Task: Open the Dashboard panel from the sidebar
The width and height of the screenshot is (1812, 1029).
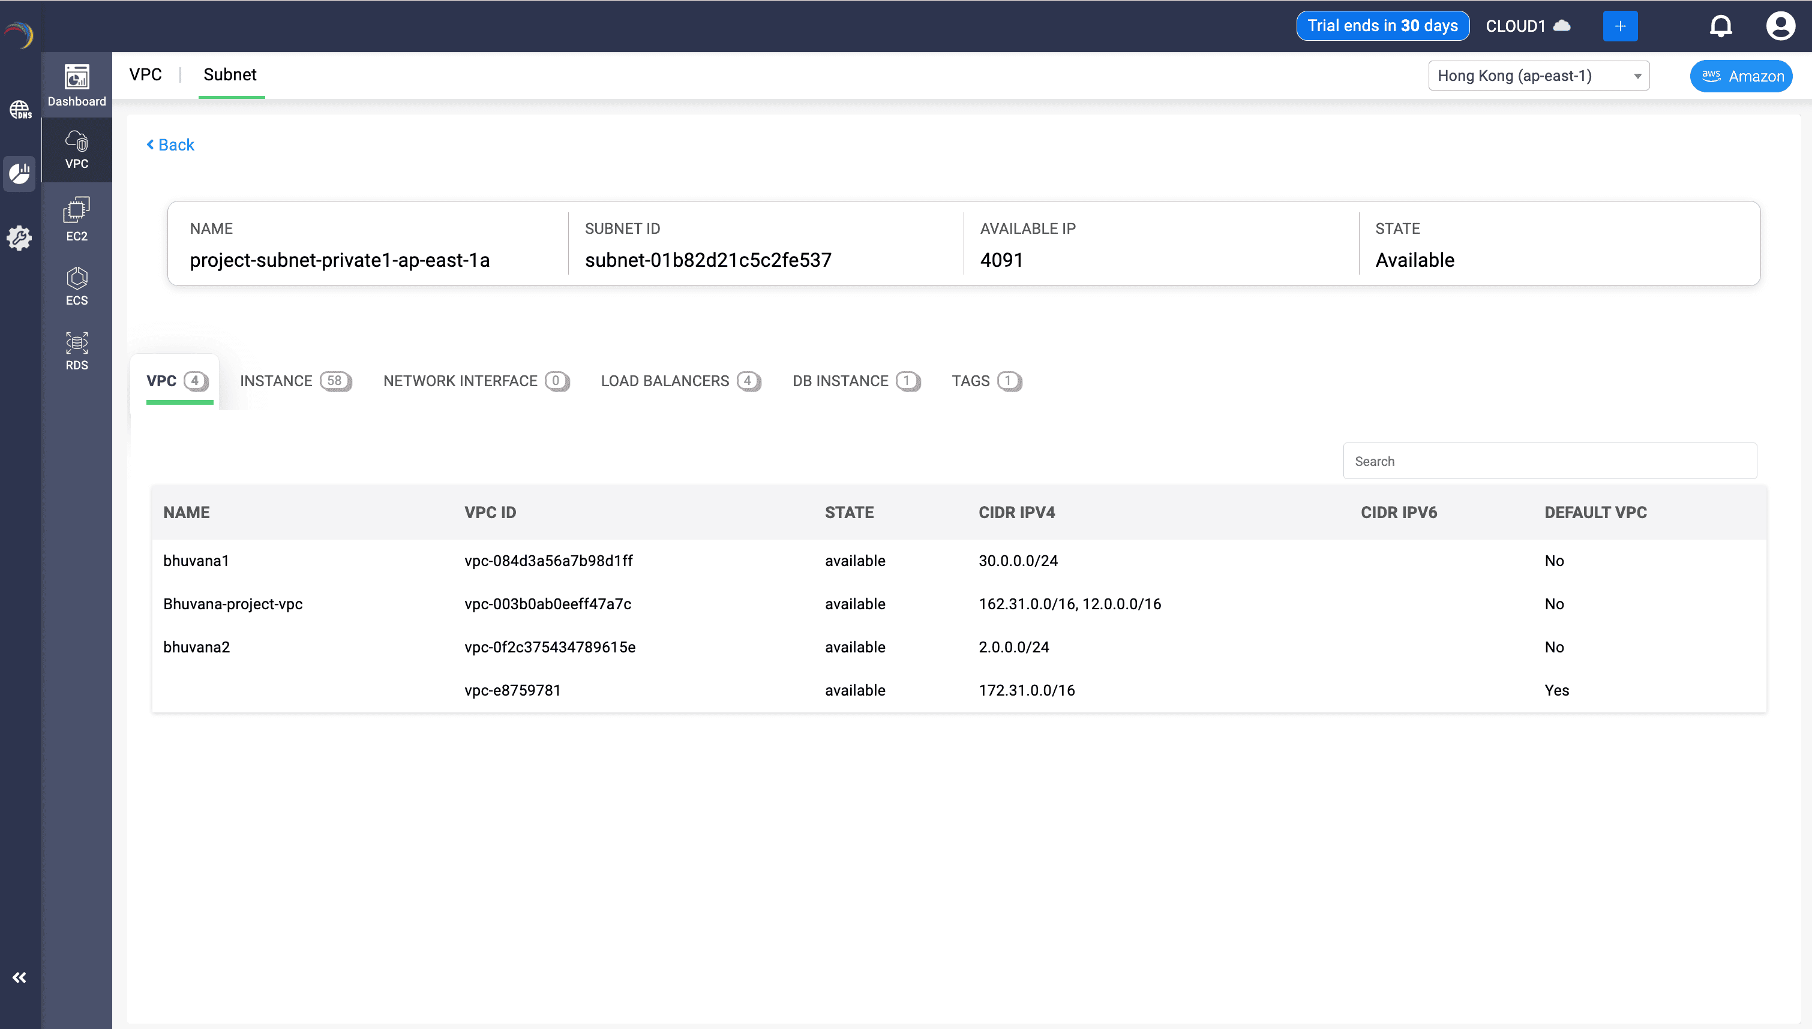Action: coord(76,85)
